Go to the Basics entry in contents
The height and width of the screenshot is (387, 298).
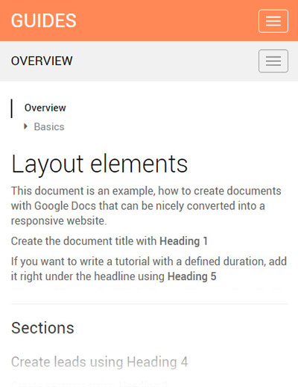(x=49, y=127)
